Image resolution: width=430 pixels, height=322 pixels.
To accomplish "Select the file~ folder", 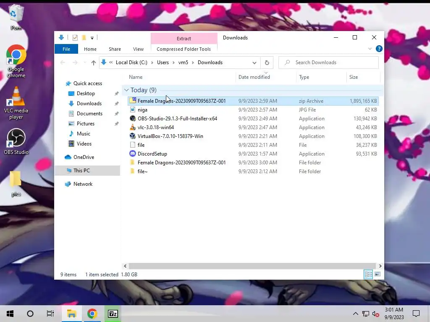I will tap(253, 171).
